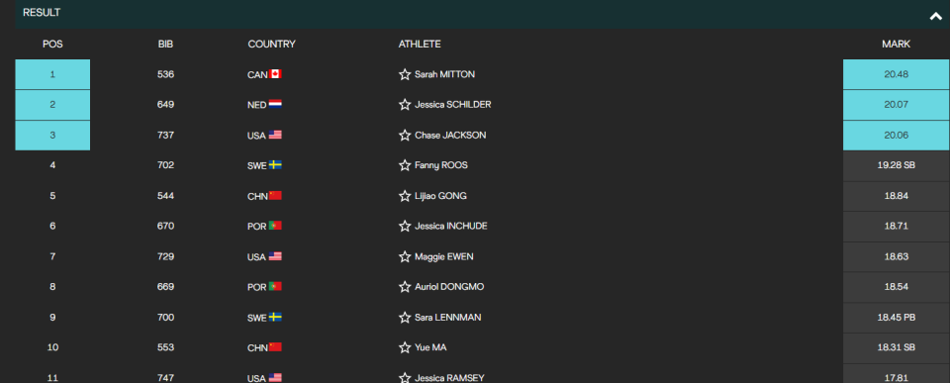Favorite Maggie EWEN via her star icon
This screenshot has height=383, width=950.
(x=405, y=256)
